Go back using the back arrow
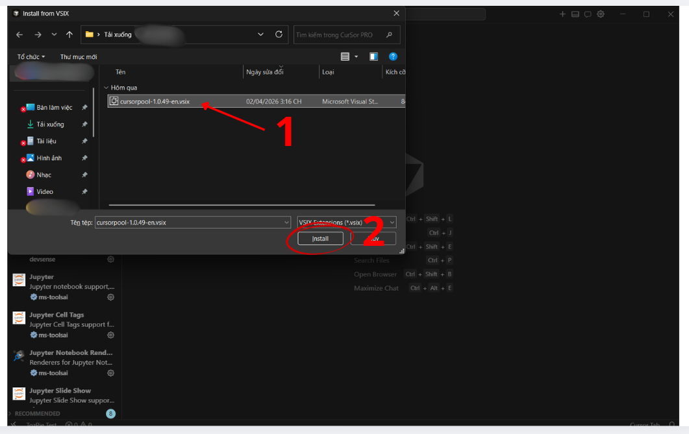The image size is (689, 434). pos(19,34)
